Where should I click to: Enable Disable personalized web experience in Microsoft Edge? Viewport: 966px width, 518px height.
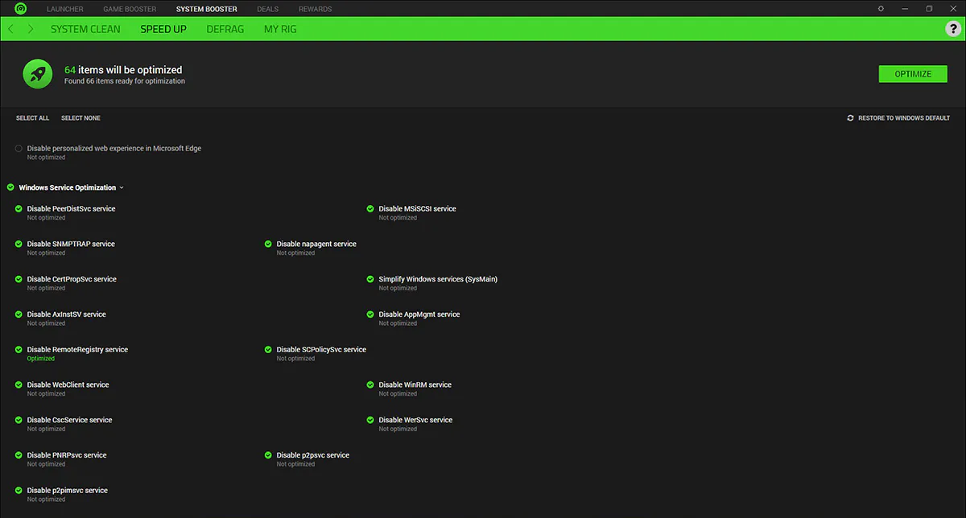[x=19, y=149]
